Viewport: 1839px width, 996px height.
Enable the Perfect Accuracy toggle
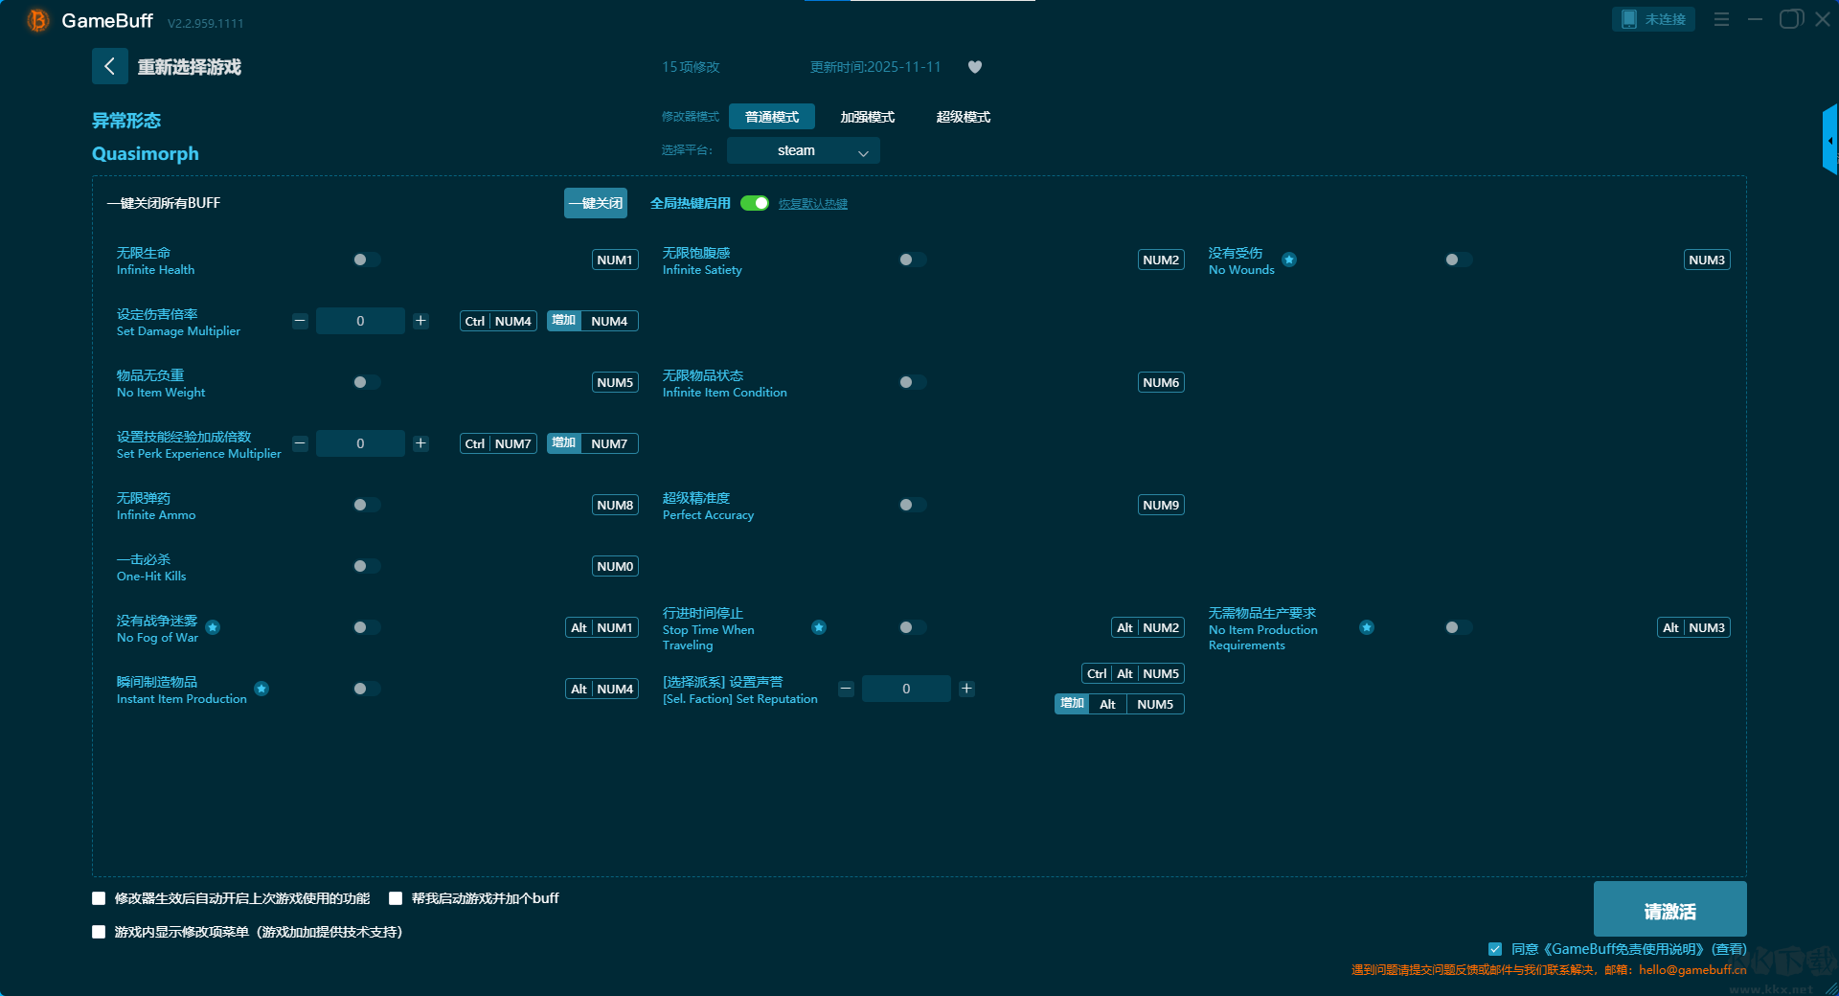tap(912, 505)
